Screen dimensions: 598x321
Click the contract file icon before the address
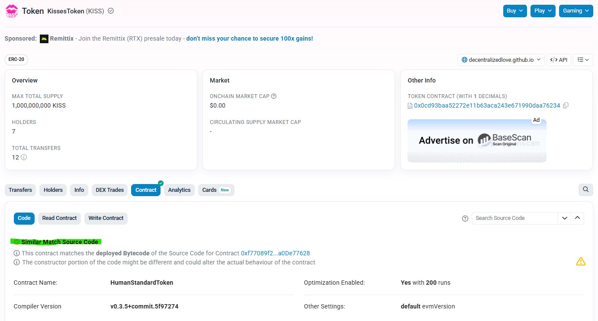pyautogui.click(x=410, y=106)
